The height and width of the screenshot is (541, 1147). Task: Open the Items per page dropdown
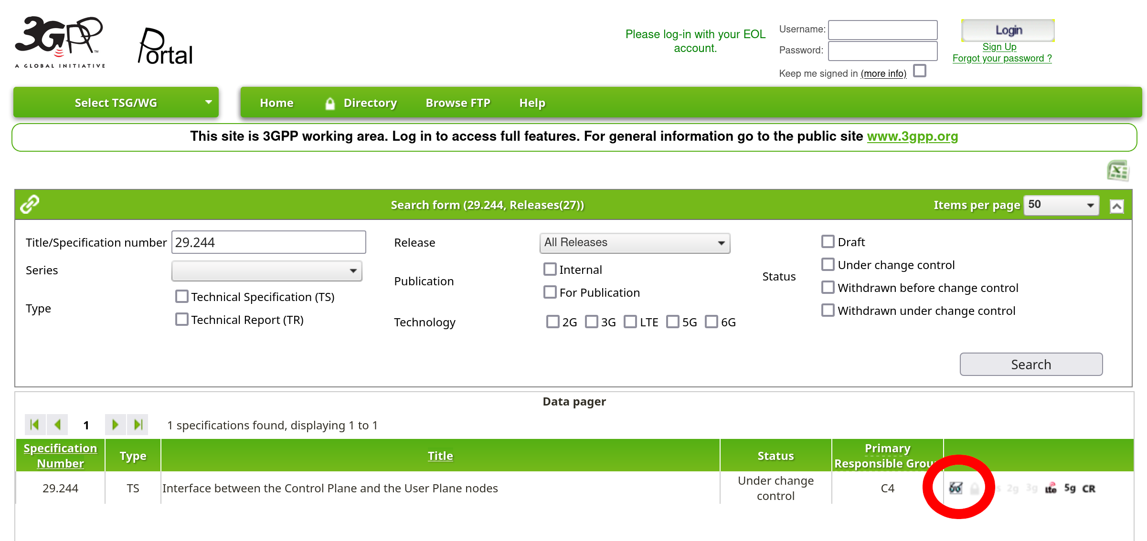click(1061, 205)
